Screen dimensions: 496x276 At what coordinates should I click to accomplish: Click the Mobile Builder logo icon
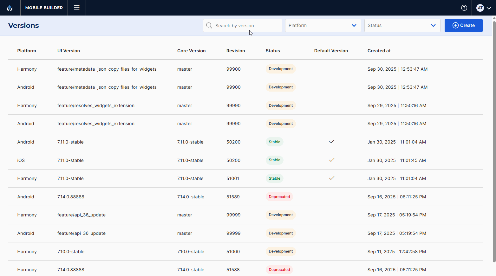pos(10,8)
